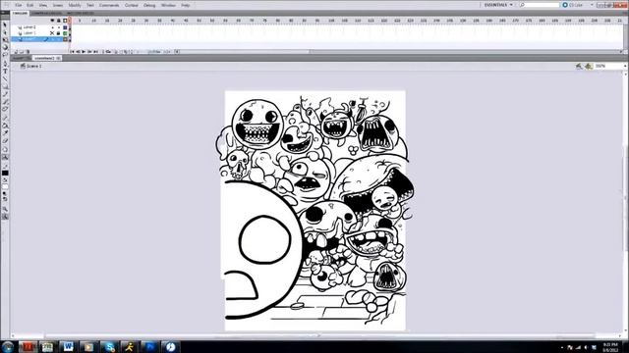Image resolution: width=629 pixels, height=353 pixels.
Task: Open the Edit menu
Action: click(30, 5)
